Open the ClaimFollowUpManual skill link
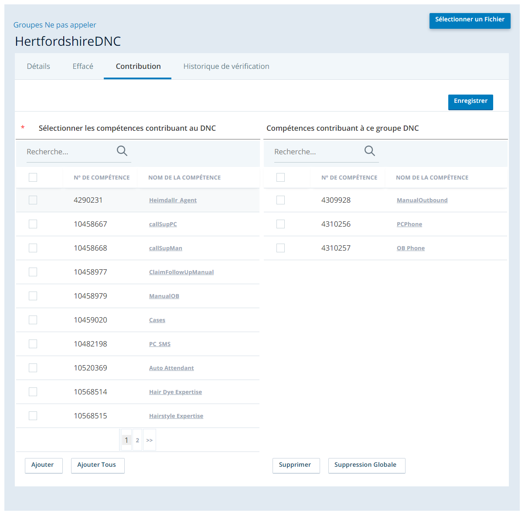This screenshot has width=525, height=516. point(181,272)
